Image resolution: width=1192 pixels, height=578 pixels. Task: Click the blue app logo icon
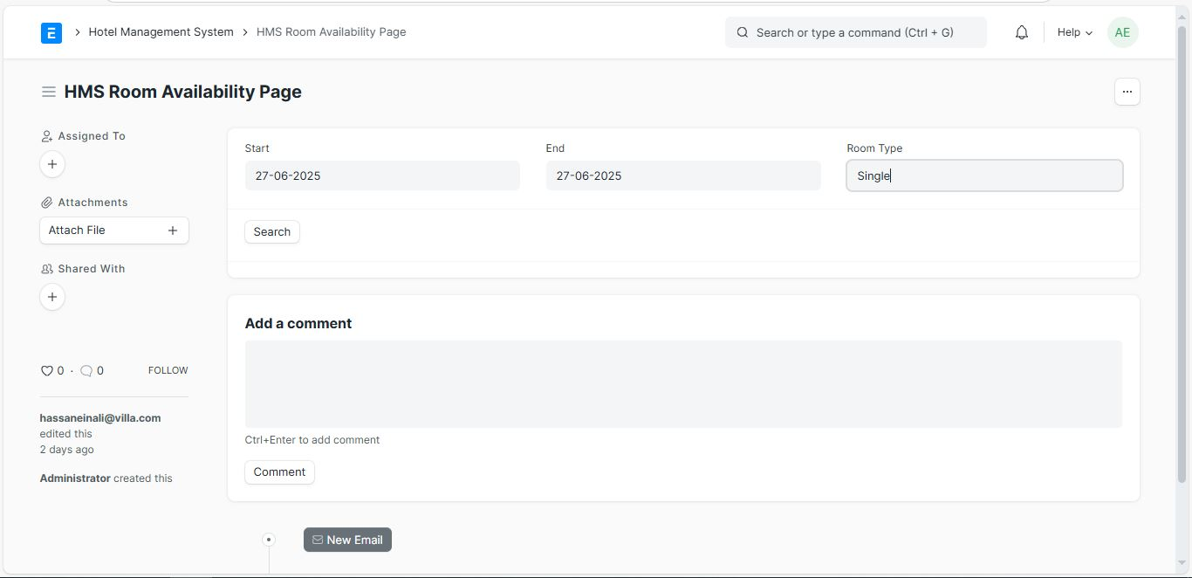51,32
